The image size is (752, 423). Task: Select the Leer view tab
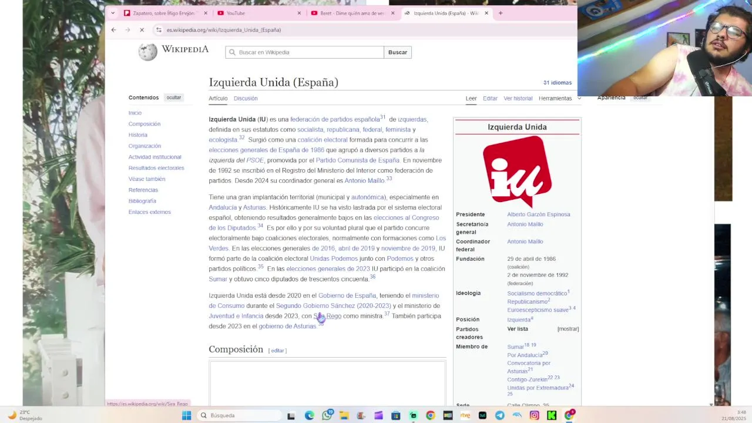[471, 98]
